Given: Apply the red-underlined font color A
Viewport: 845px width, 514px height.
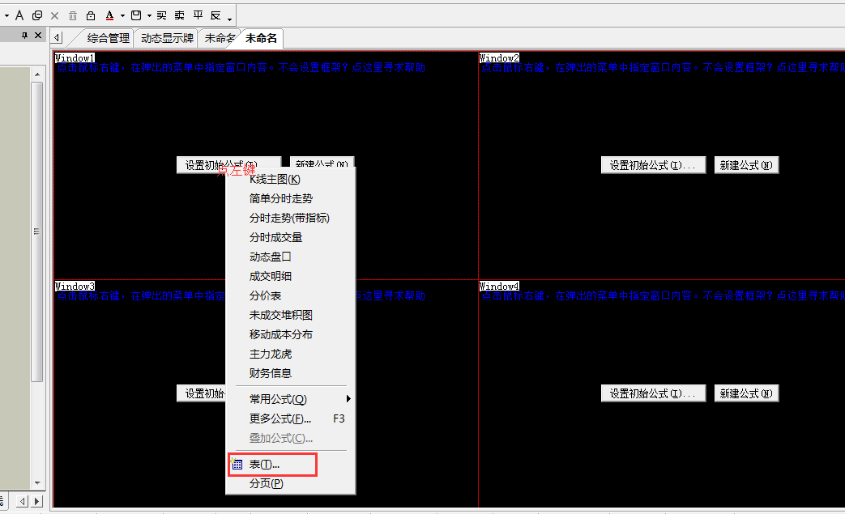Looking at the screenshot, I should 110,15.
